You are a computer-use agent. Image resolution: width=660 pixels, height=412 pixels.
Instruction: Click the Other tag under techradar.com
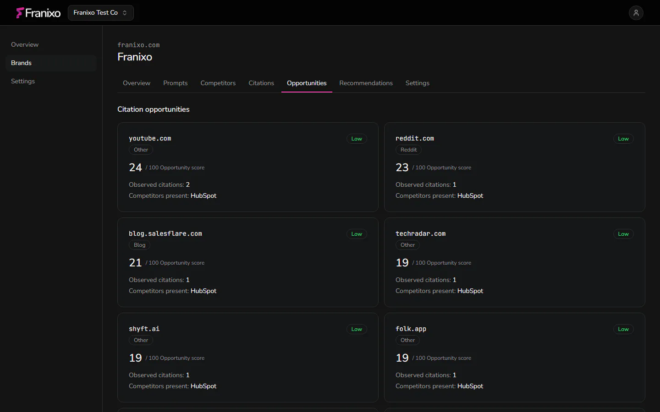click(x=408, y=245)
